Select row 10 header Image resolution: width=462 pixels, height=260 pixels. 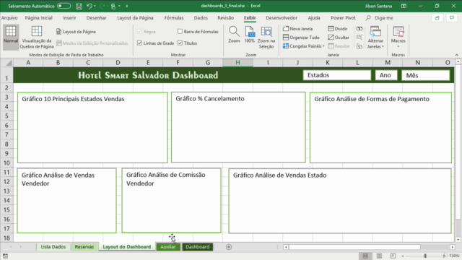(x=6, y=162)
